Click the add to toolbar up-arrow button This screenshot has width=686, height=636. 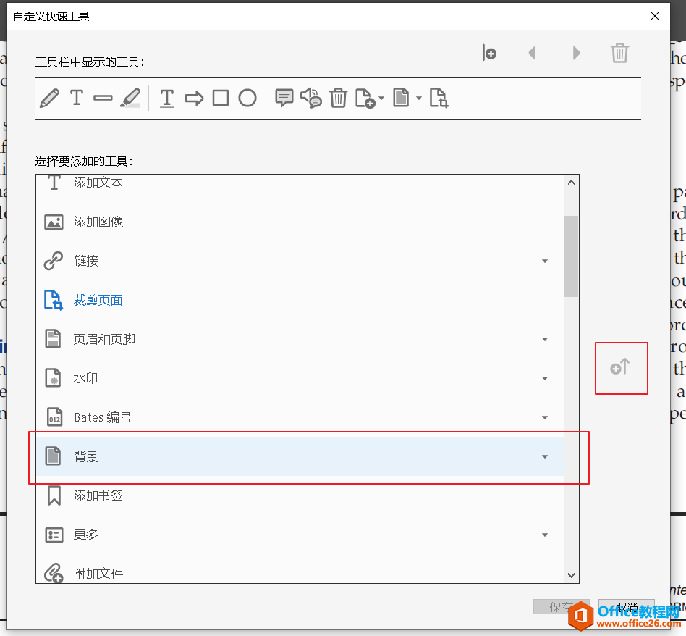click(x=621, y=367)
